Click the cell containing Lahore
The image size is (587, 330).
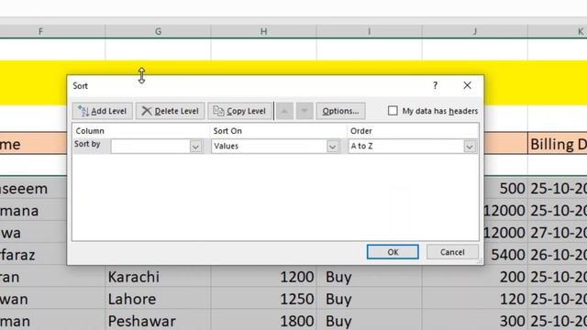coord(158,299)
